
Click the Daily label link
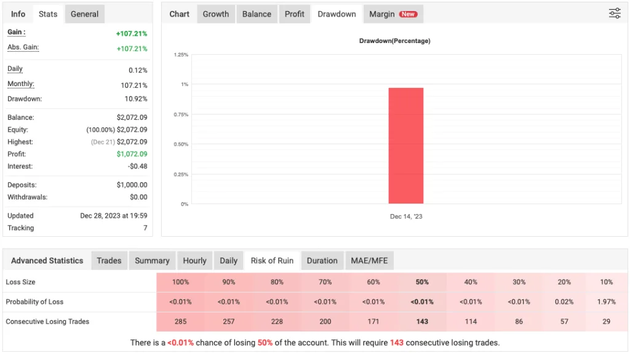15,69
